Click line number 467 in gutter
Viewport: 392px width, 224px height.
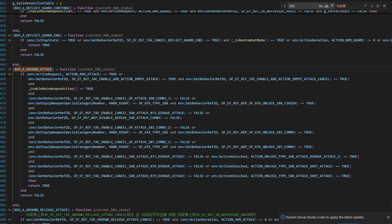coord(3,69)
